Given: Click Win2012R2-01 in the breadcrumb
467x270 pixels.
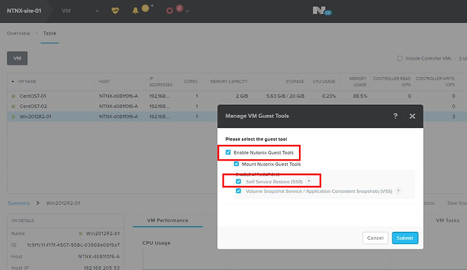Looking at the screenshot, I should (x=63, y=203).
